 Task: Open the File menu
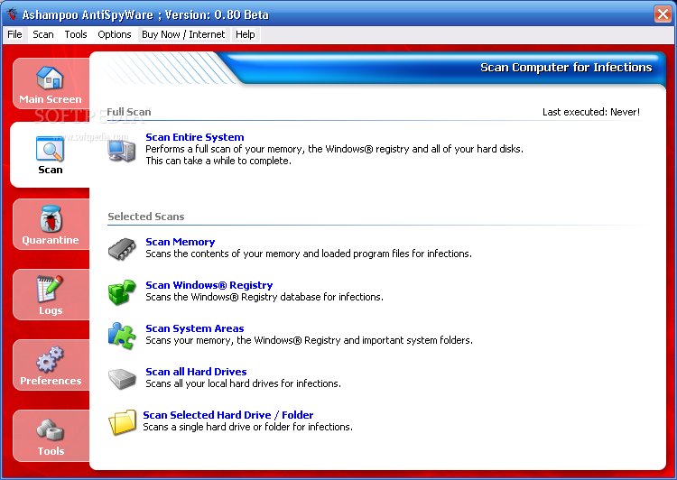pos(14,34)
